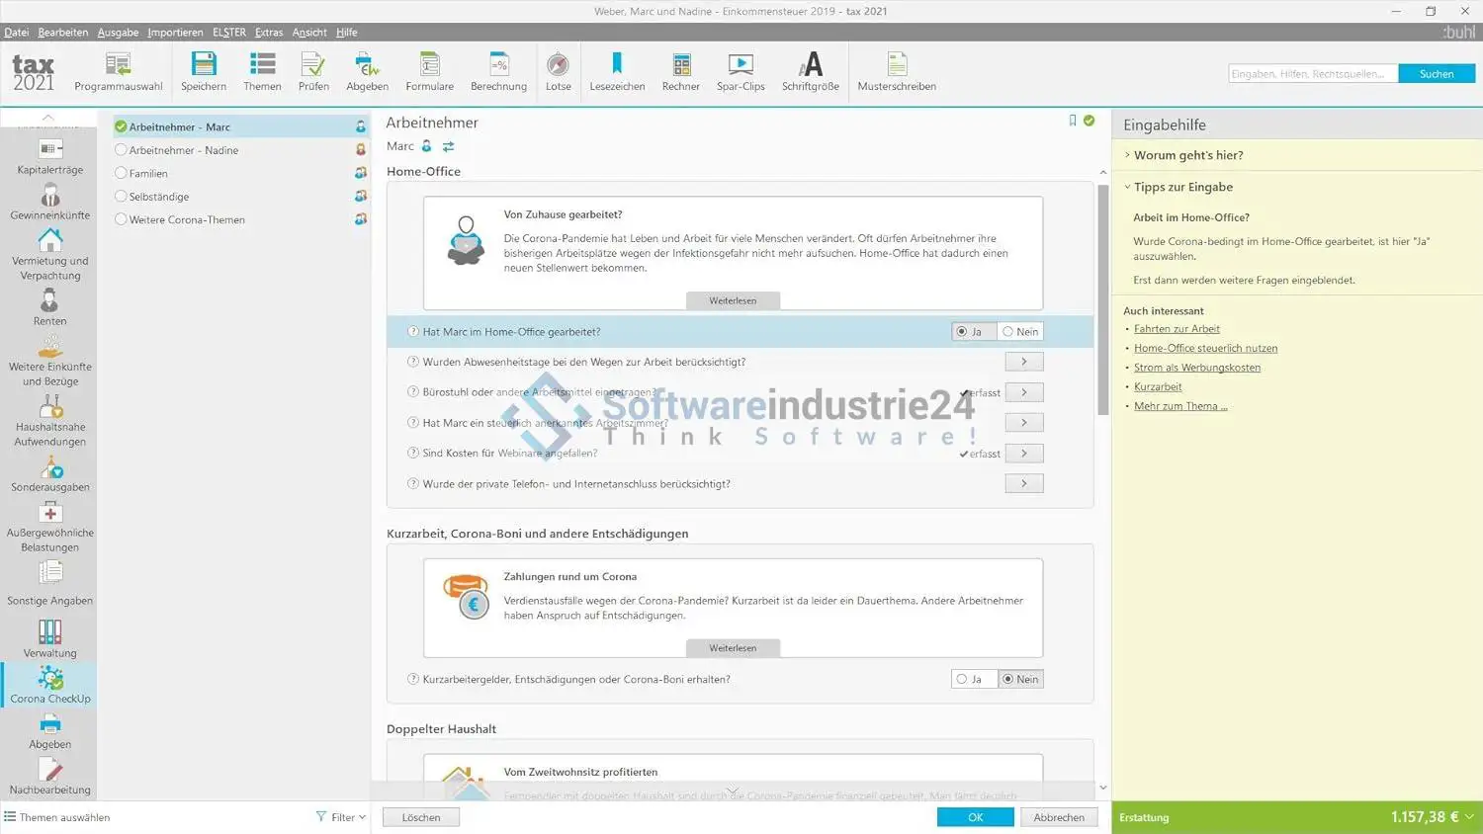
Task: Open the Berechnung calculation view
Action: click(x=498, y=65)
